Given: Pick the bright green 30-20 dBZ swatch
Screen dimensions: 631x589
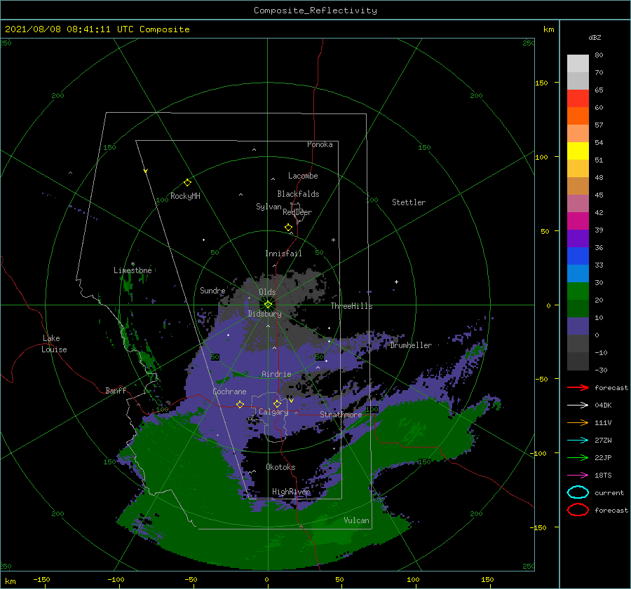Looking at the screenshot, I should coord(578,291).
